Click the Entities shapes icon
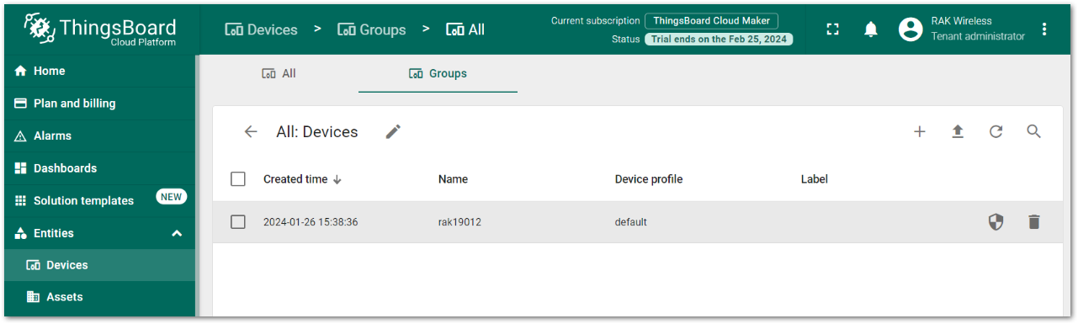This screenshot has height=324, width=1078. pos(21,233)
